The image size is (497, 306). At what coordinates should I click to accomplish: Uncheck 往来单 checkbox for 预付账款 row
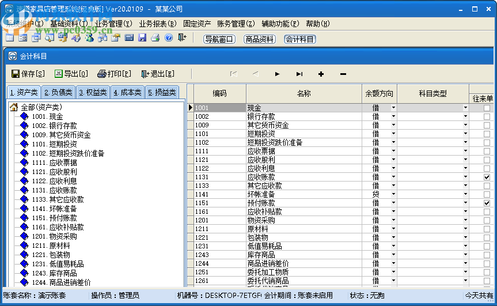[487, 203]
